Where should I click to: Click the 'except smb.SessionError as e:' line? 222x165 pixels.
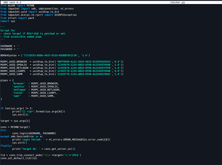click(22, 137)
